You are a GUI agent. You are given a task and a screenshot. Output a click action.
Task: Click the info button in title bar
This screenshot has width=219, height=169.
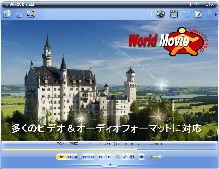coord(190,5)
